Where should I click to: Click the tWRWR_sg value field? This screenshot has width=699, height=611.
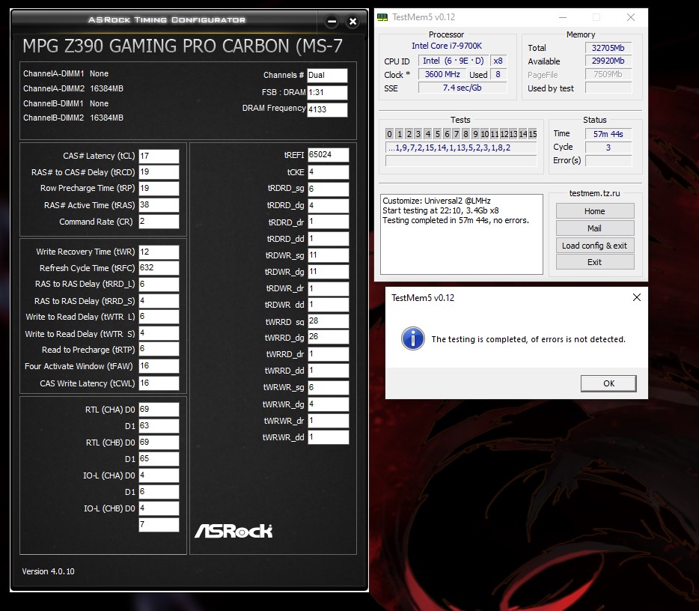pos(328,387)
